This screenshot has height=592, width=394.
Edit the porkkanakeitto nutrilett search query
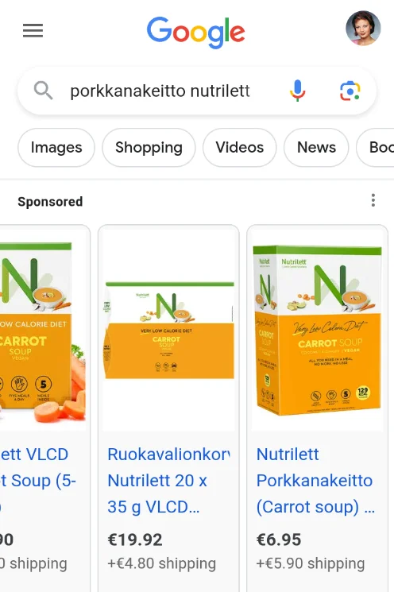[160, 91]
